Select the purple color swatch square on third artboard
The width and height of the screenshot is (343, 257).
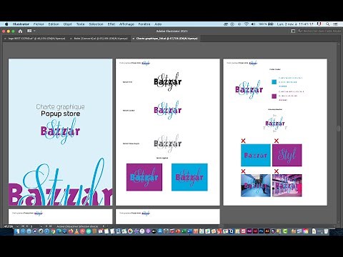(x=274, y=96)
